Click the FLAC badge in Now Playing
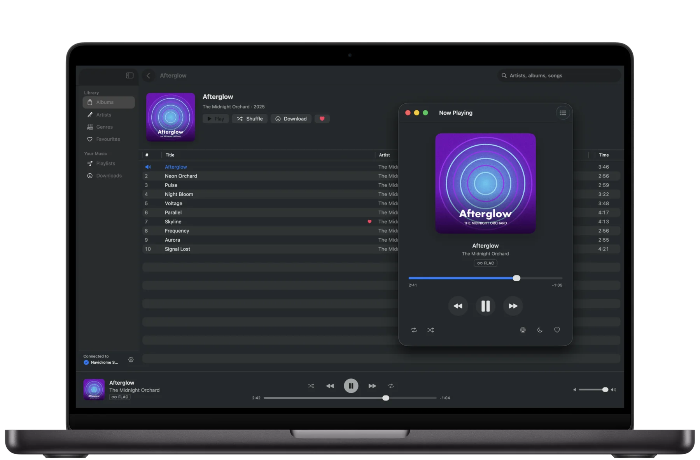The width and height of the screenshot is (700, 460). coord(485,263)
